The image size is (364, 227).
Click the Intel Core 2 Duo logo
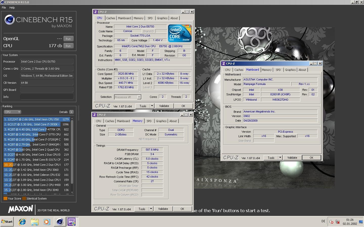pyautogui.click(x=180, y=33)
